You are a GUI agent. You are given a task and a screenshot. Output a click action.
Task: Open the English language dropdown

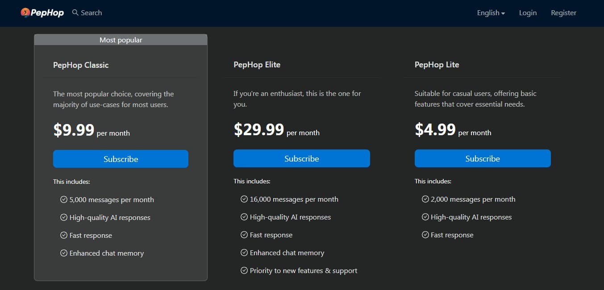[491, 13]
